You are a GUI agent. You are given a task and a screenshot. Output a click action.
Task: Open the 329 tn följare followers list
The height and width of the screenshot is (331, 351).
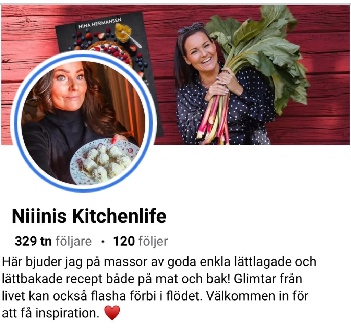click(53, 241)
